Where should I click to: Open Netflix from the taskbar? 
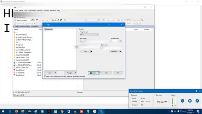pyautogui.click(x=49, y=111)
